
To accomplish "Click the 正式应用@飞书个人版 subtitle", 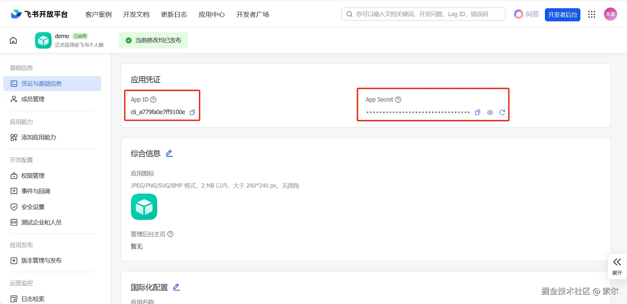I will 79,45.
